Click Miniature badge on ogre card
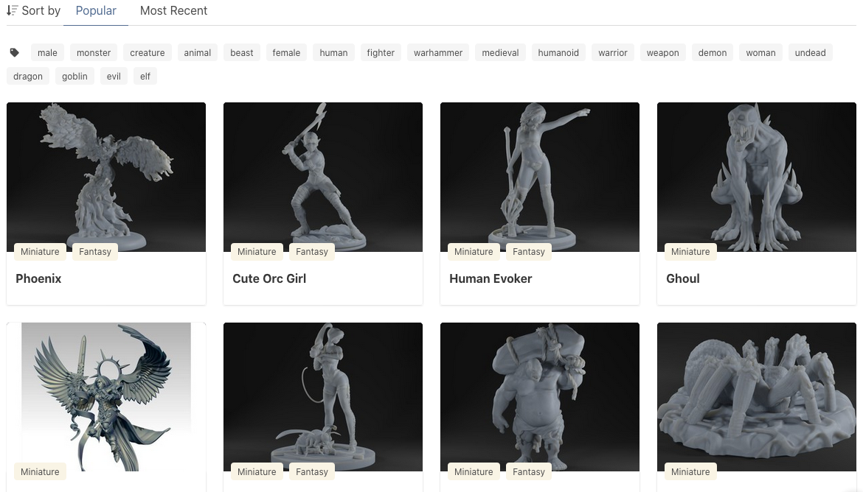 [474, 471]
